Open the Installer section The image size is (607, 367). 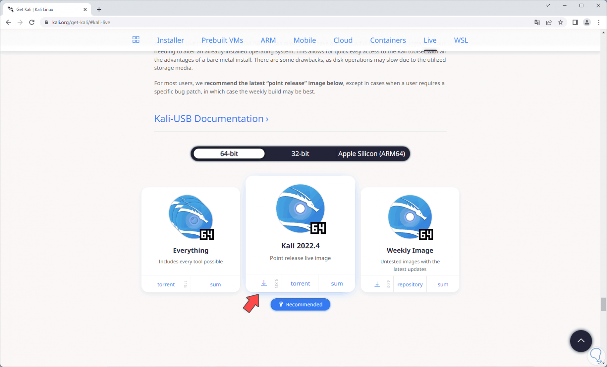coord(170,40)
